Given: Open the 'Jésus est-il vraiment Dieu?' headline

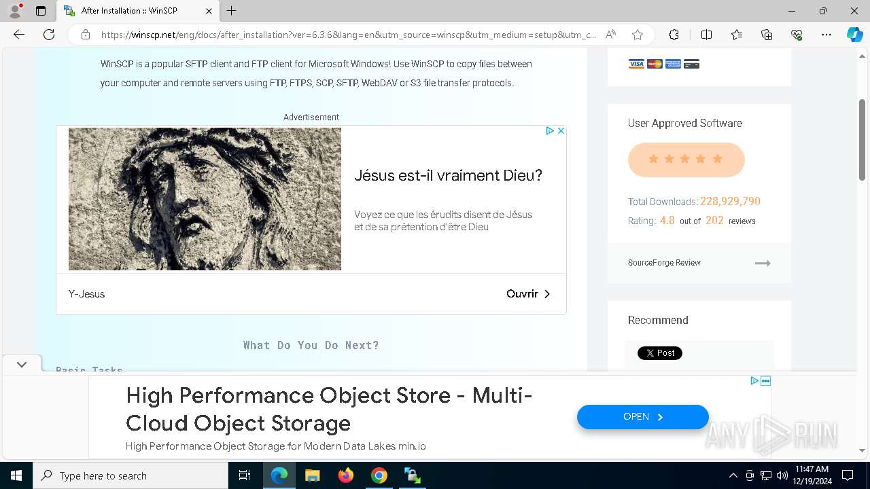Looking at the screenshot, I should pyautogui.click(x=448, y=175).
